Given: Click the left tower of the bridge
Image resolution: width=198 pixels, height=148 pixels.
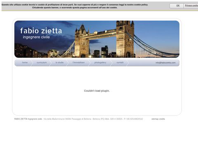Looking at the screenshot, I should [82, 41].
